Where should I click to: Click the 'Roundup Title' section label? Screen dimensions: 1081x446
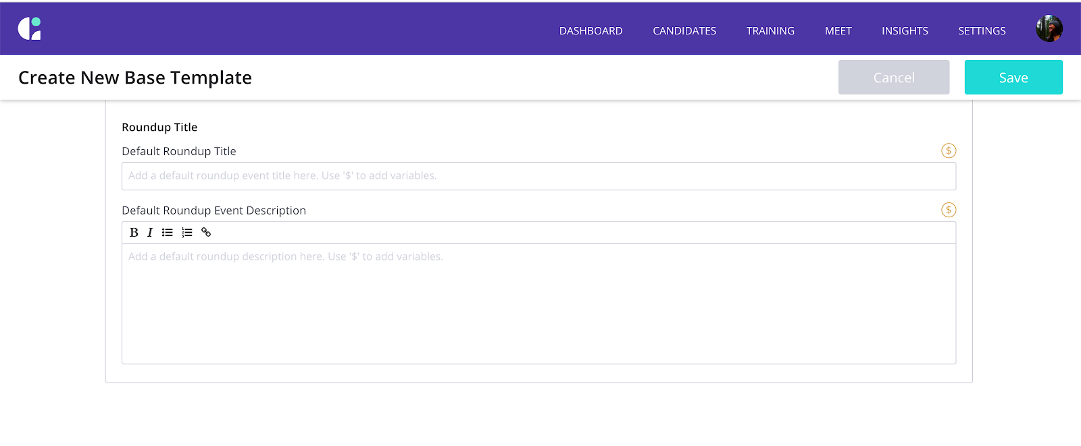[159, 127]
